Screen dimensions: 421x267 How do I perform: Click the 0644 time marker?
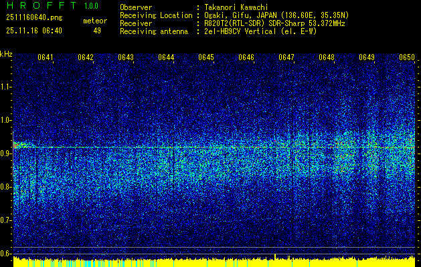[166, 57]
